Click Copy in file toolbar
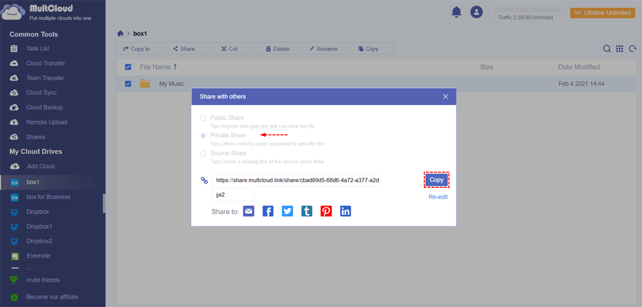Screen dimensions: 642x307 pos(368,49)
